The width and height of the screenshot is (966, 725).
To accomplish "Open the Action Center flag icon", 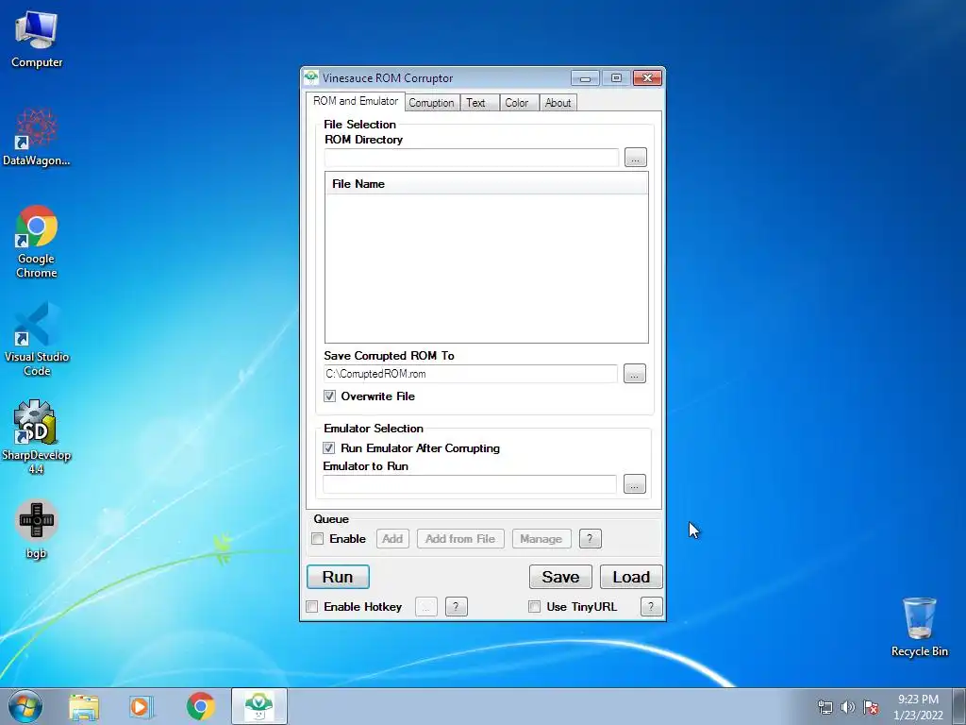I will point(871,707).
